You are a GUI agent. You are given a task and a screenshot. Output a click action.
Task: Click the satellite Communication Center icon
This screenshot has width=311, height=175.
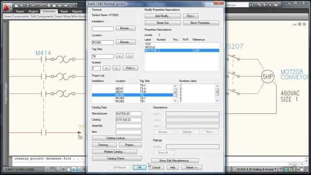pyautogui.click(x=265, y=5)
